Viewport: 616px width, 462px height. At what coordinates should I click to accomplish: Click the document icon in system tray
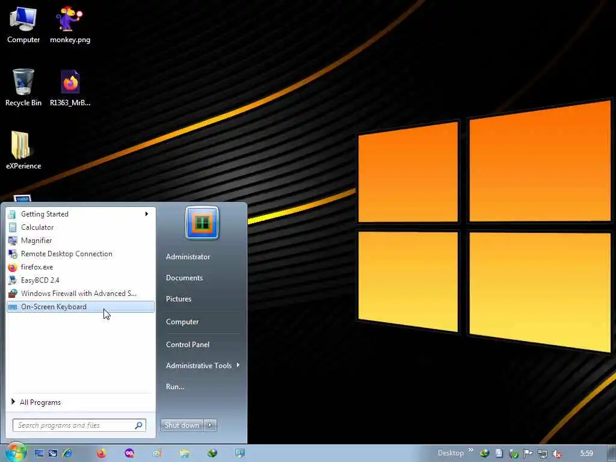click(x=499, y=454)
